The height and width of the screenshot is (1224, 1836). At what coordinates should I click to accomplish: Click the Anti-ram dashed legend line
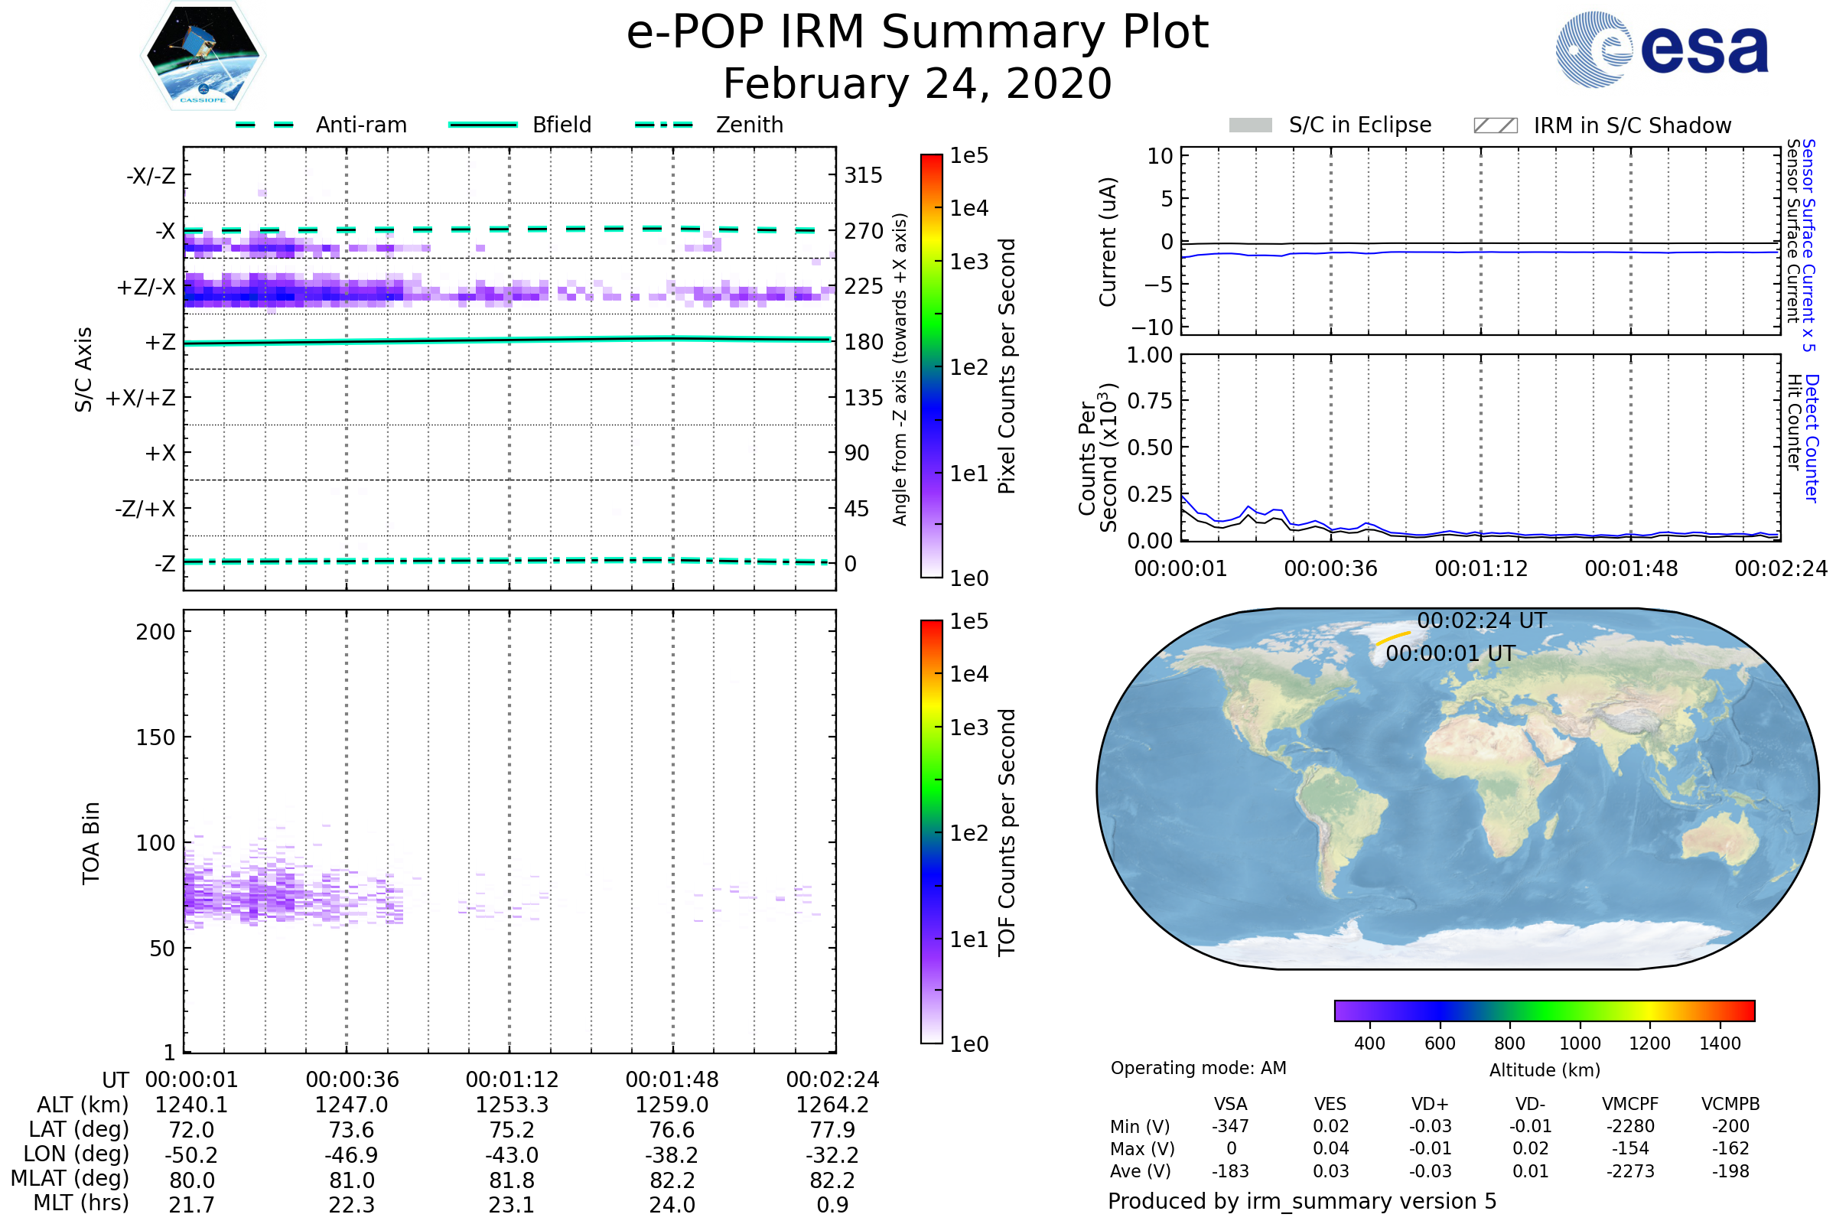265,125
